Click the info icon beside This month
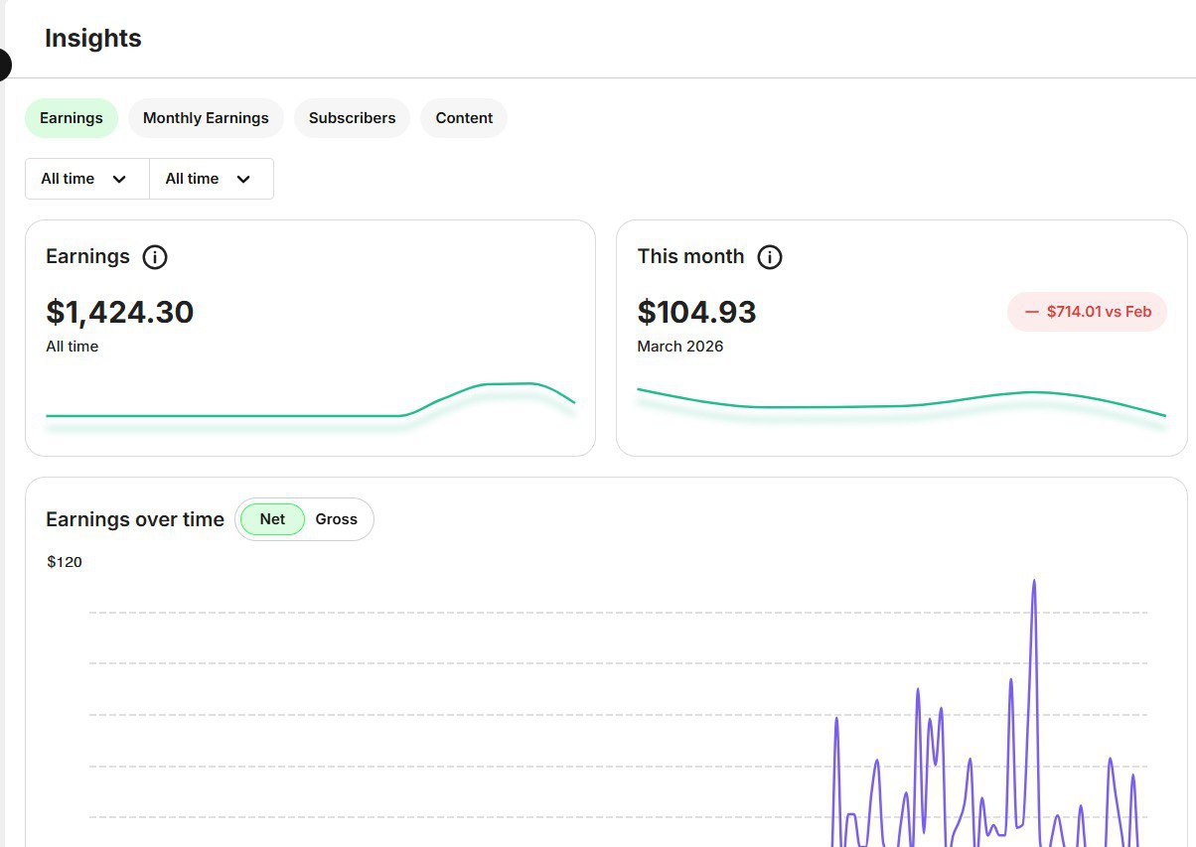 (x=770, y=257)
